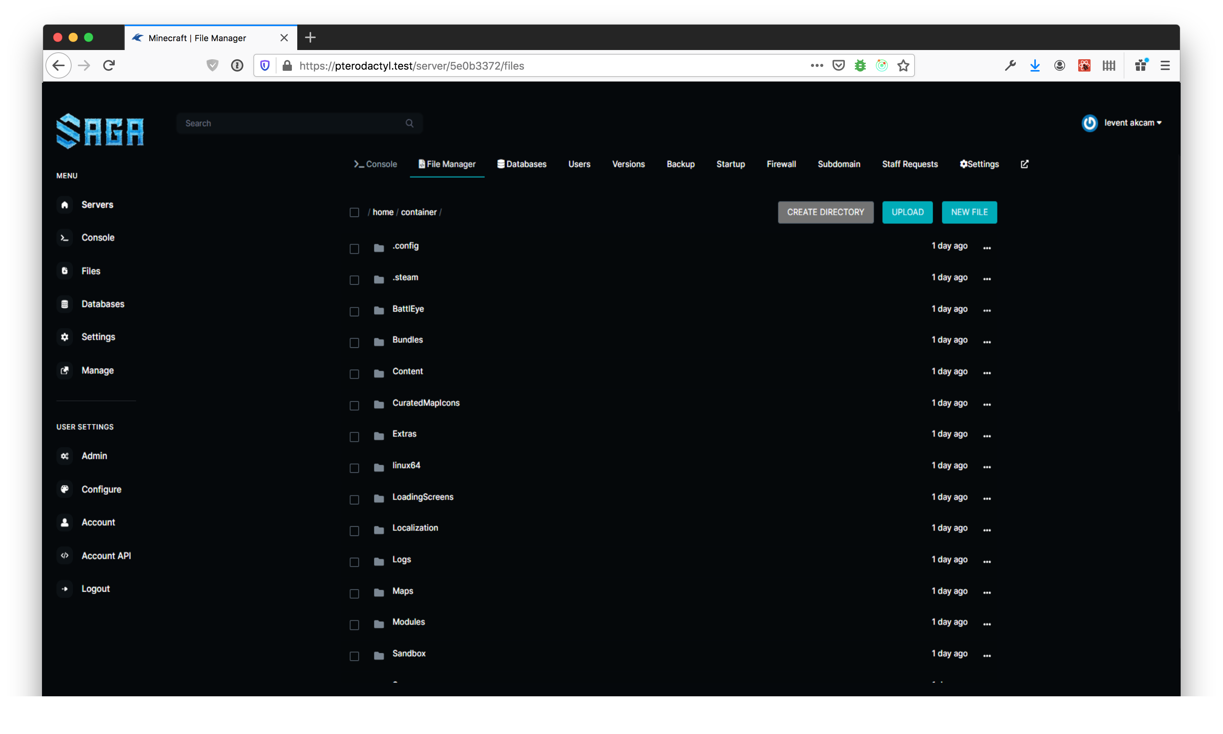
Task: Switch to the Backup tab
Action: pyautogui.click(x=680, y=164)
